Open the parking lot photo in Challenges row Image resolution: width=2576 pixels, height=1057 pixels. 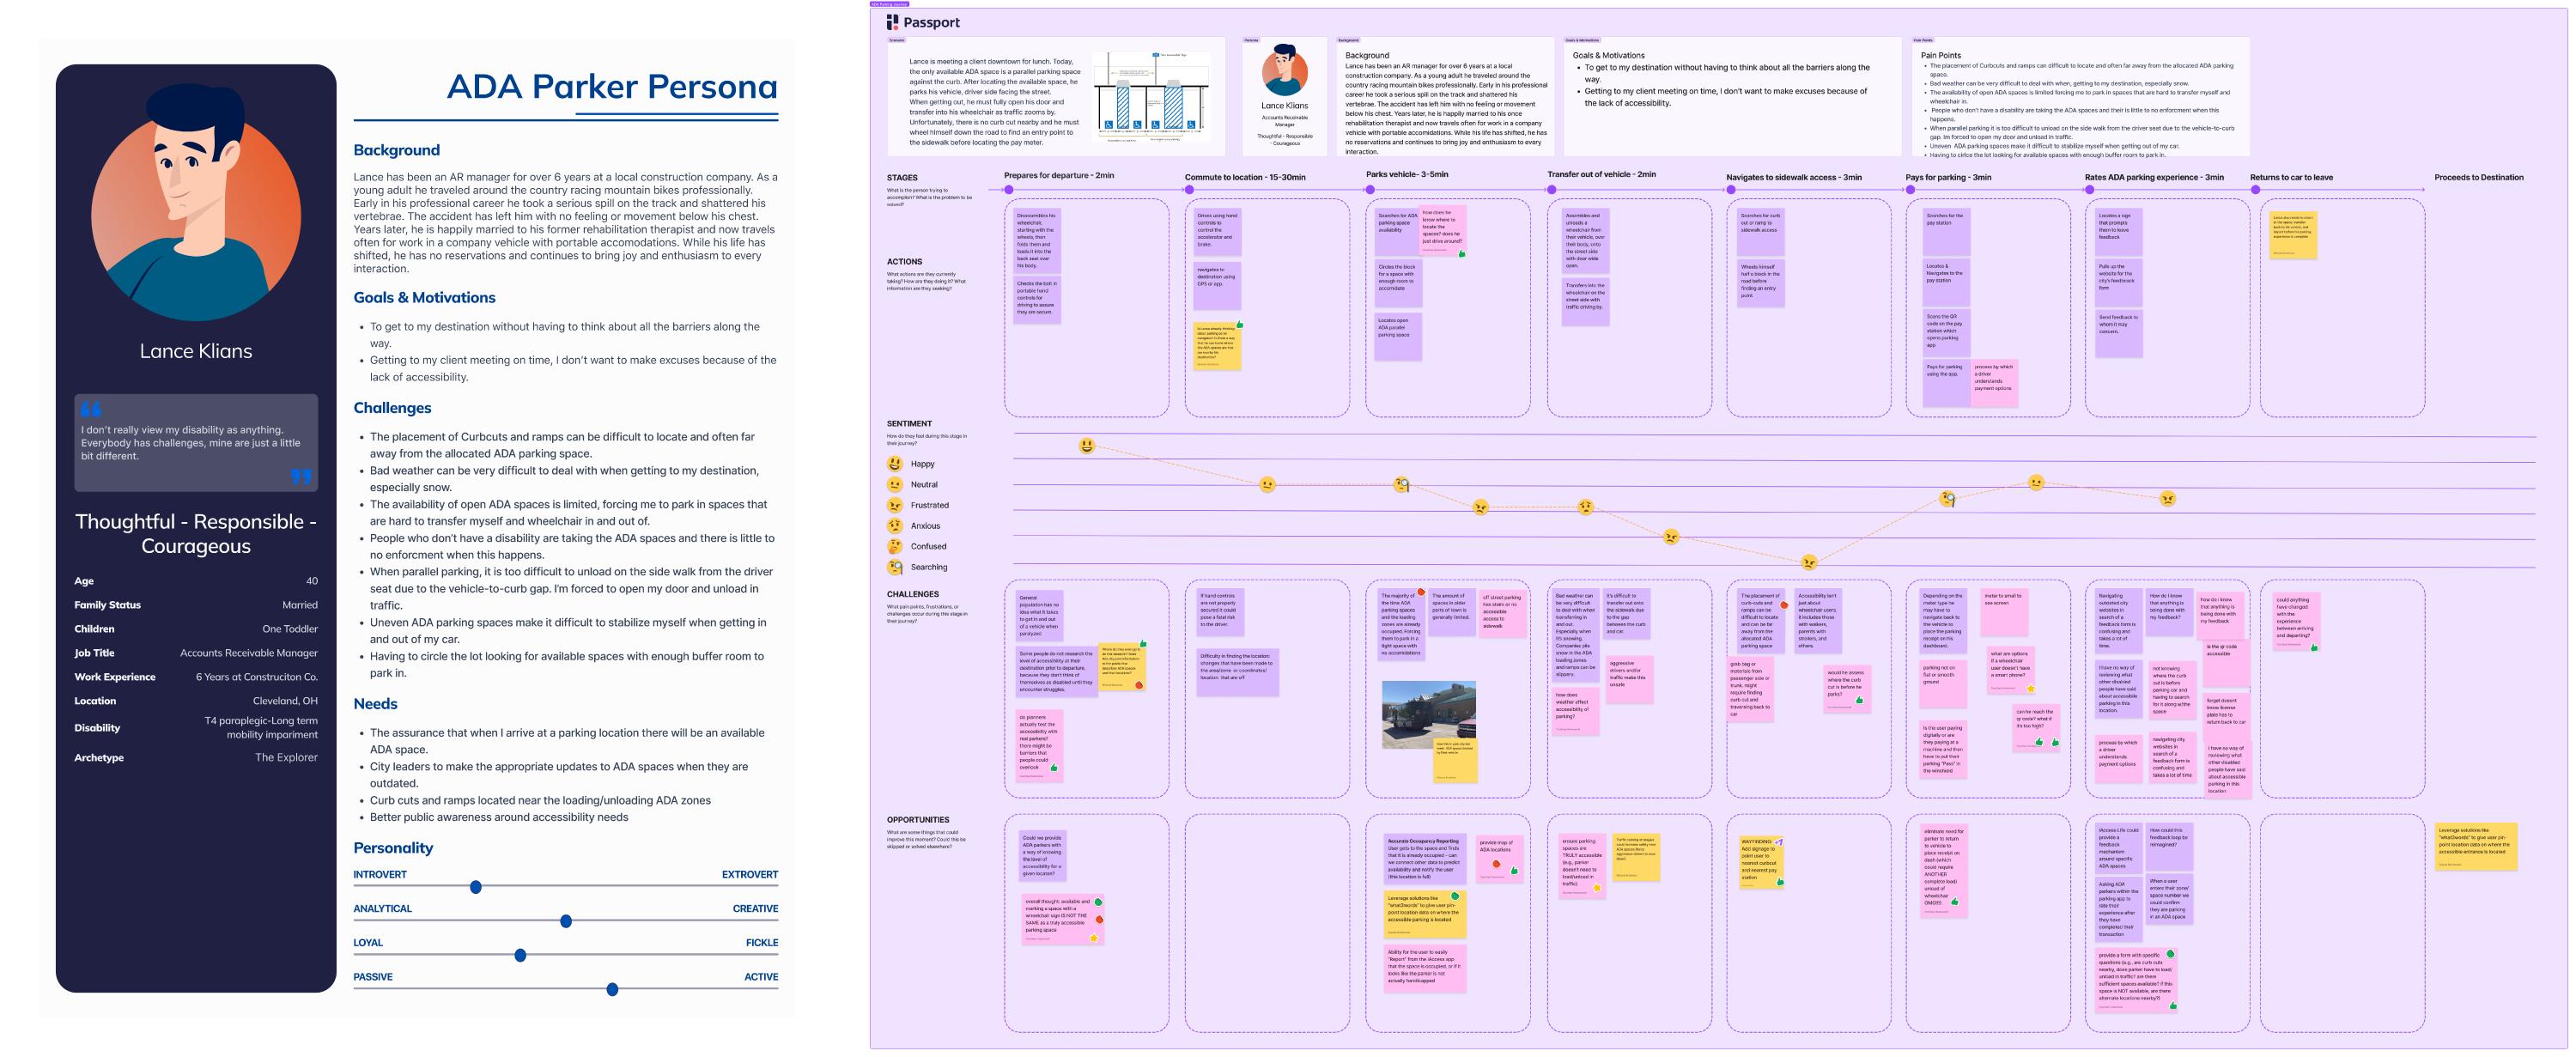tap(1428, 715)
